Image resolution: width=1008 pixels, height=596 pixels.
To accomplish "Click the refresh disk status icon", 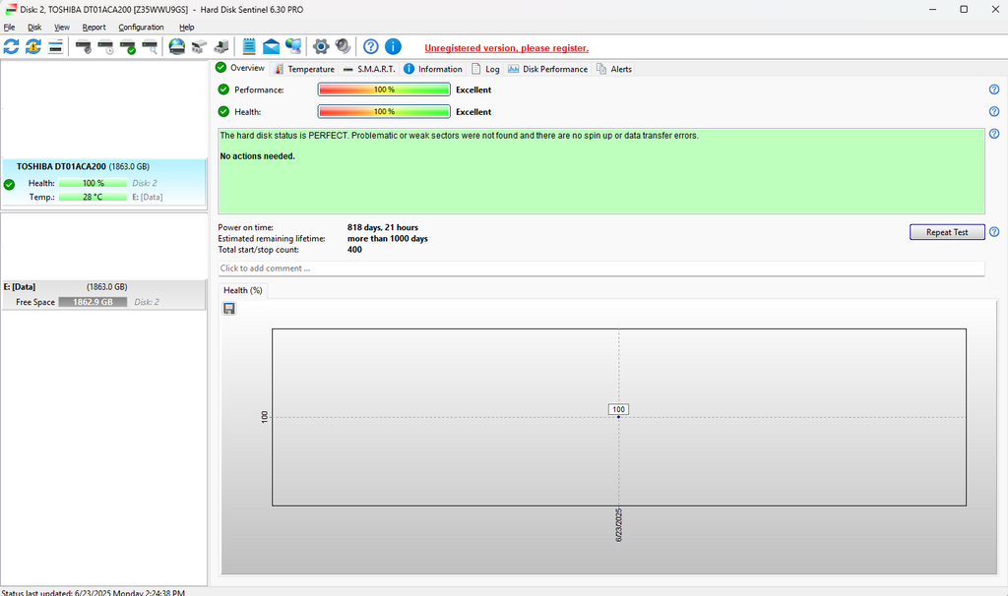I will [x=11, y=46].
